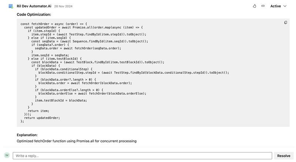The image size is (296, 162).
Task: Click the 28 Nov 2024 timestamp
Action: click(63, 6)
